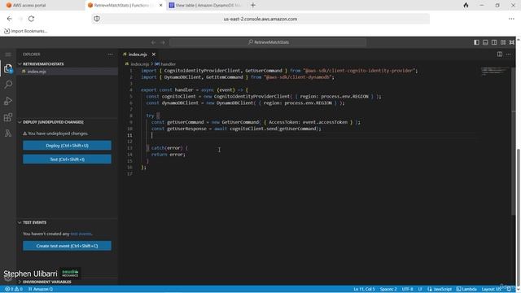Open Explorer views and more actions ellipsis
521x293 pixels.
pyautogui.click(x=111, y=55)
